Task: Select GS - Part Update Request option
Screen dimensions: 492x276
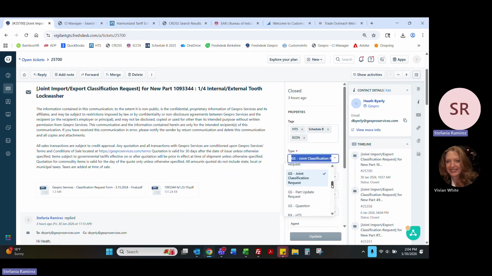Action: click(301, 194)
